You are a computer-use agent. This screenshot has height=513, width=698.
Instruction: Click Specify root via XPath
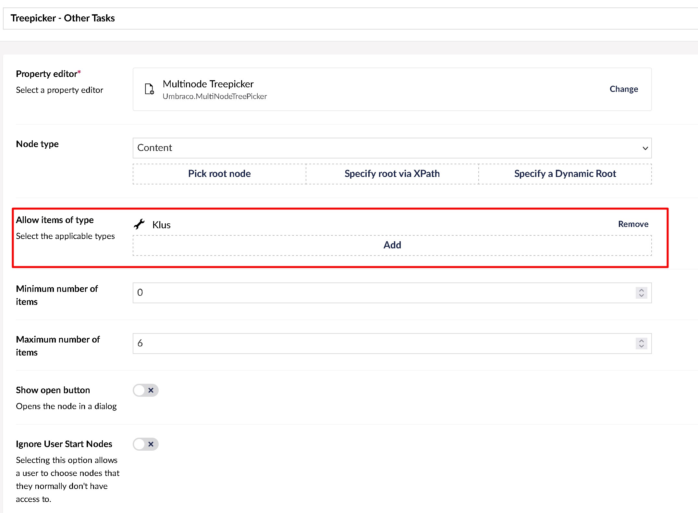[392, 174]
